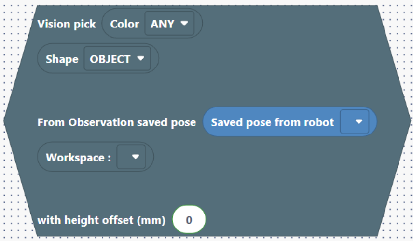Viewport: 413px width, 241px height.
Task: Click the Vision pick block title
Action: 67,24
